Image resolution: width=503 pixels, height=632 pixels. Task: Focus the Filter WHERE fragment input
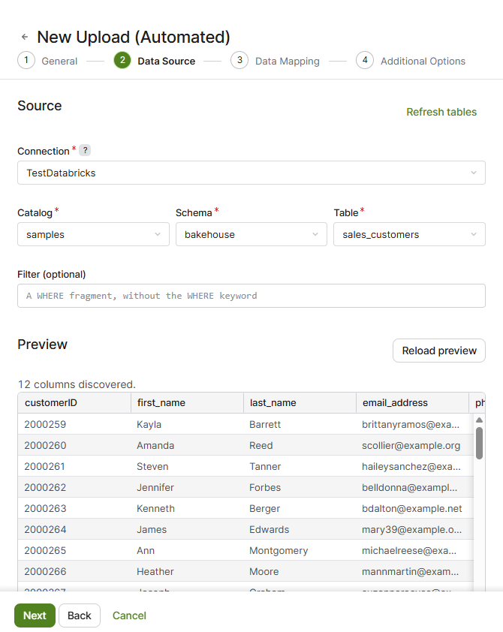click(x=251, y=296)
